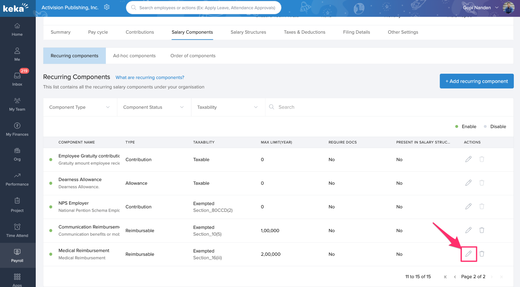Open Performance section in sidebar
520x287 pixels.
(x=17, y=179)
